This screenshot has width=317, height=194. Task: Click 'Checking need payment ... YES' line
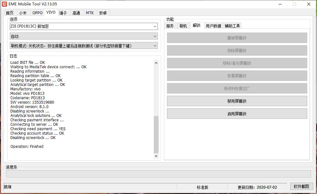pyautogui.click(x=38, y=129)
